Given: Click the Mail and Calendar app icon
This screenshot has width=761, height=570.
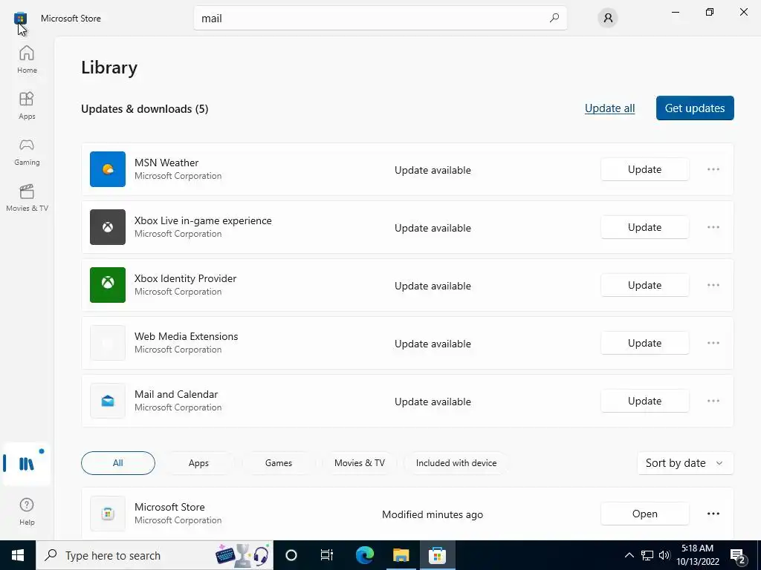Looking at the screenshot, I should click(108, 401).
